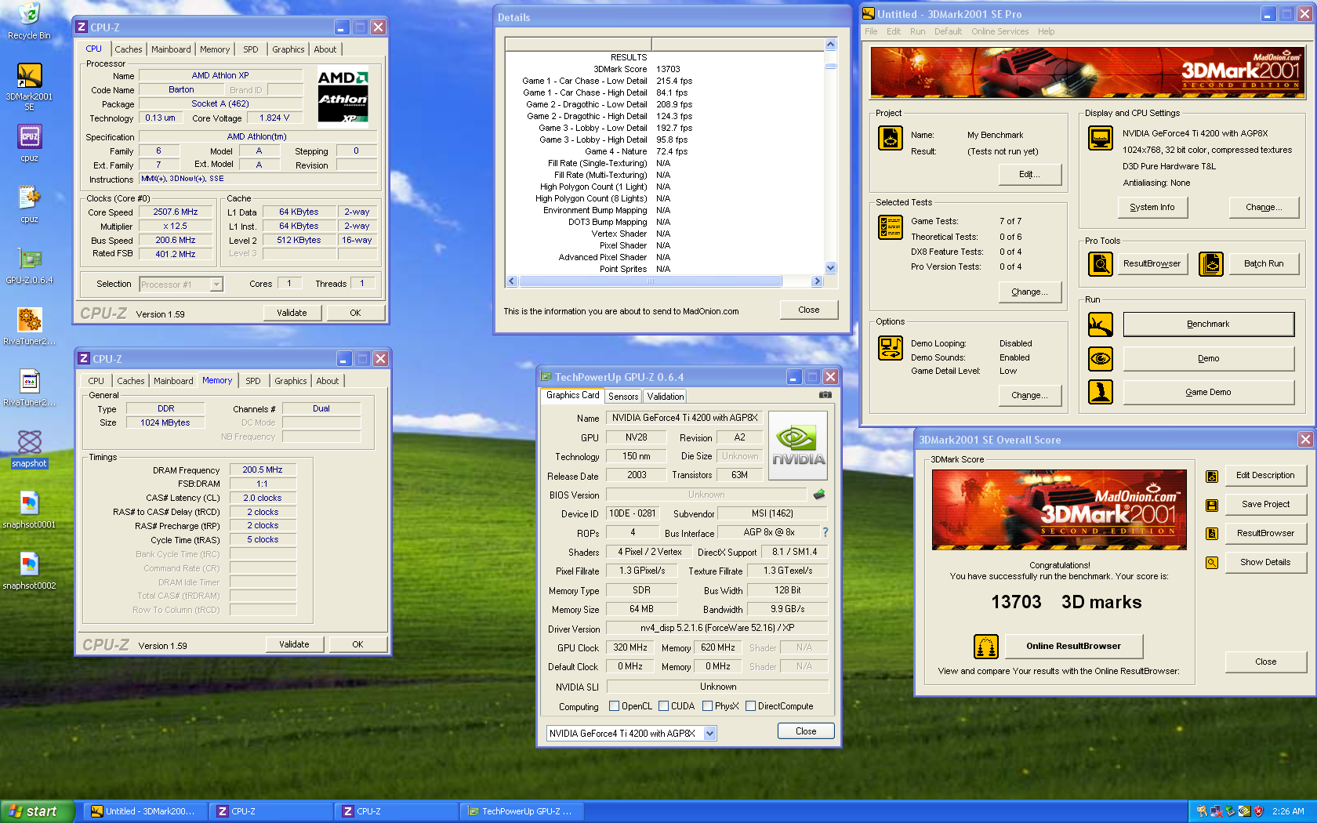Open the File menu in 3DMark2001
This screenshot has width=1317, height=823.
tap(871, 31)
